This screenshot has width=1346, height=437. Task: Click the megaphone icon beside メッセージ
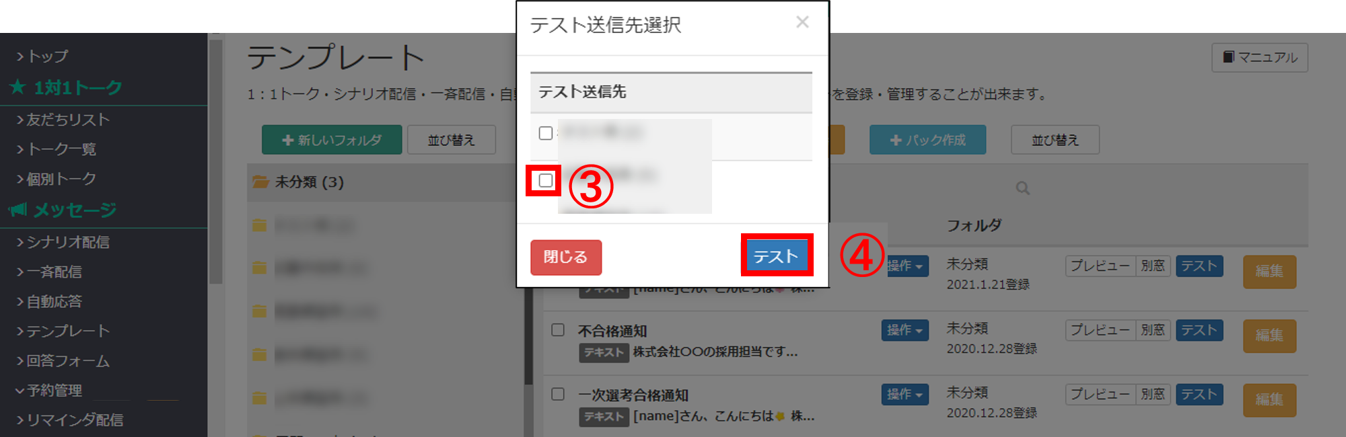tap(18, 210)
